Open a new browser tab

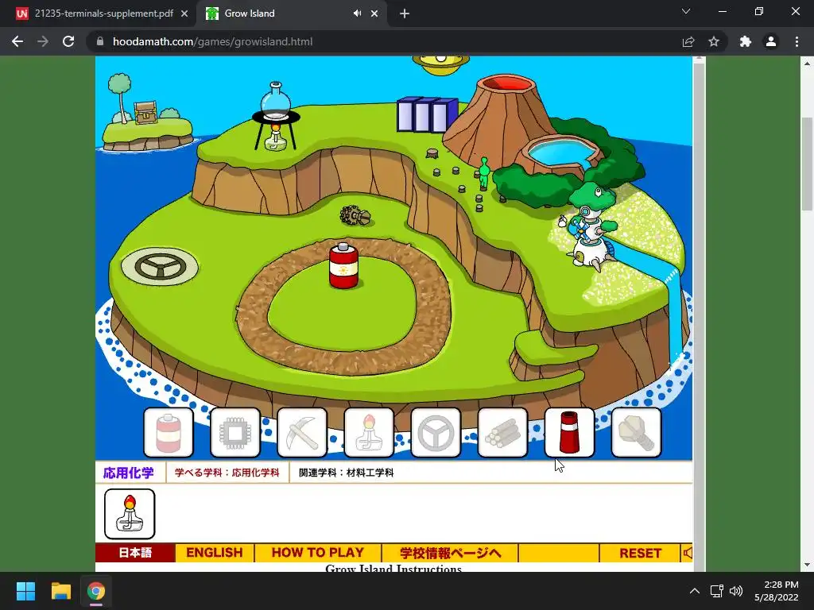point(405,14)
